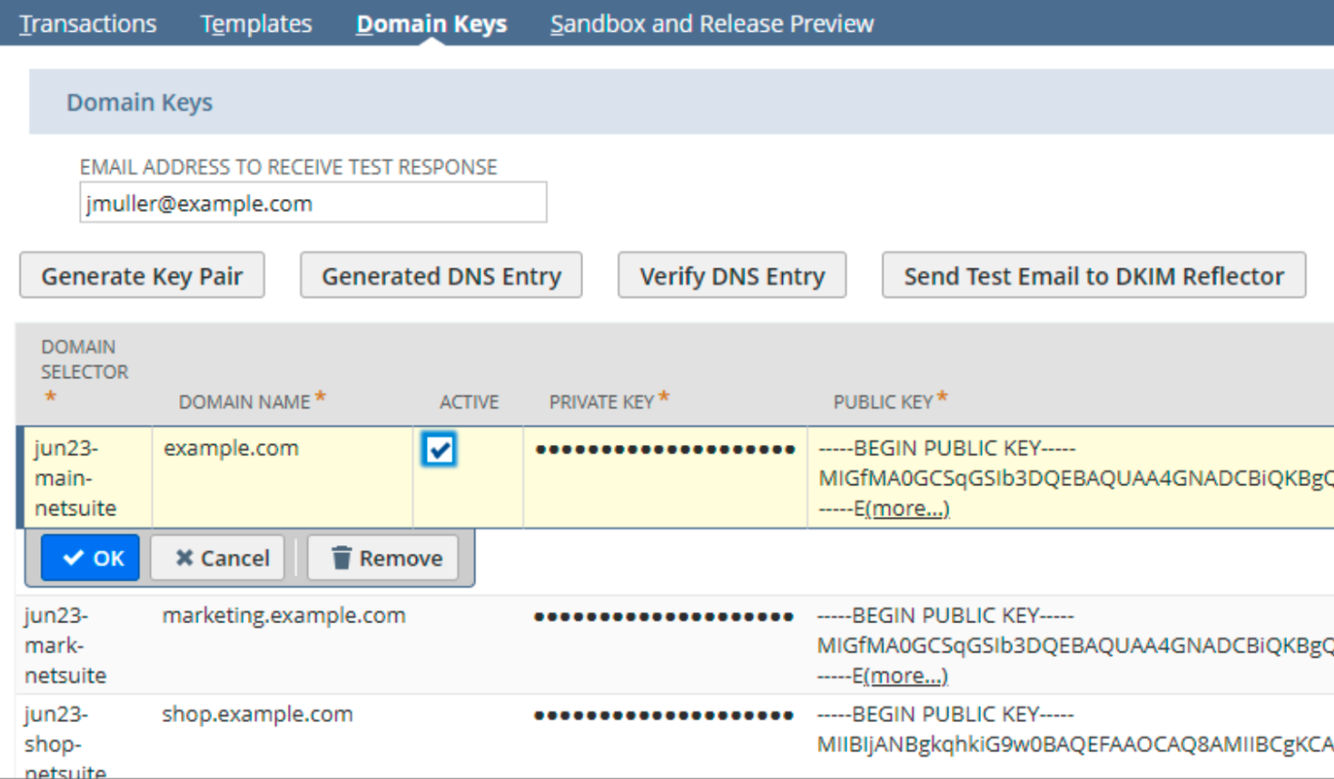This screenshot has height=779, width=1334.
Task: Open the Templates tab
Action: tap(255, 23)
